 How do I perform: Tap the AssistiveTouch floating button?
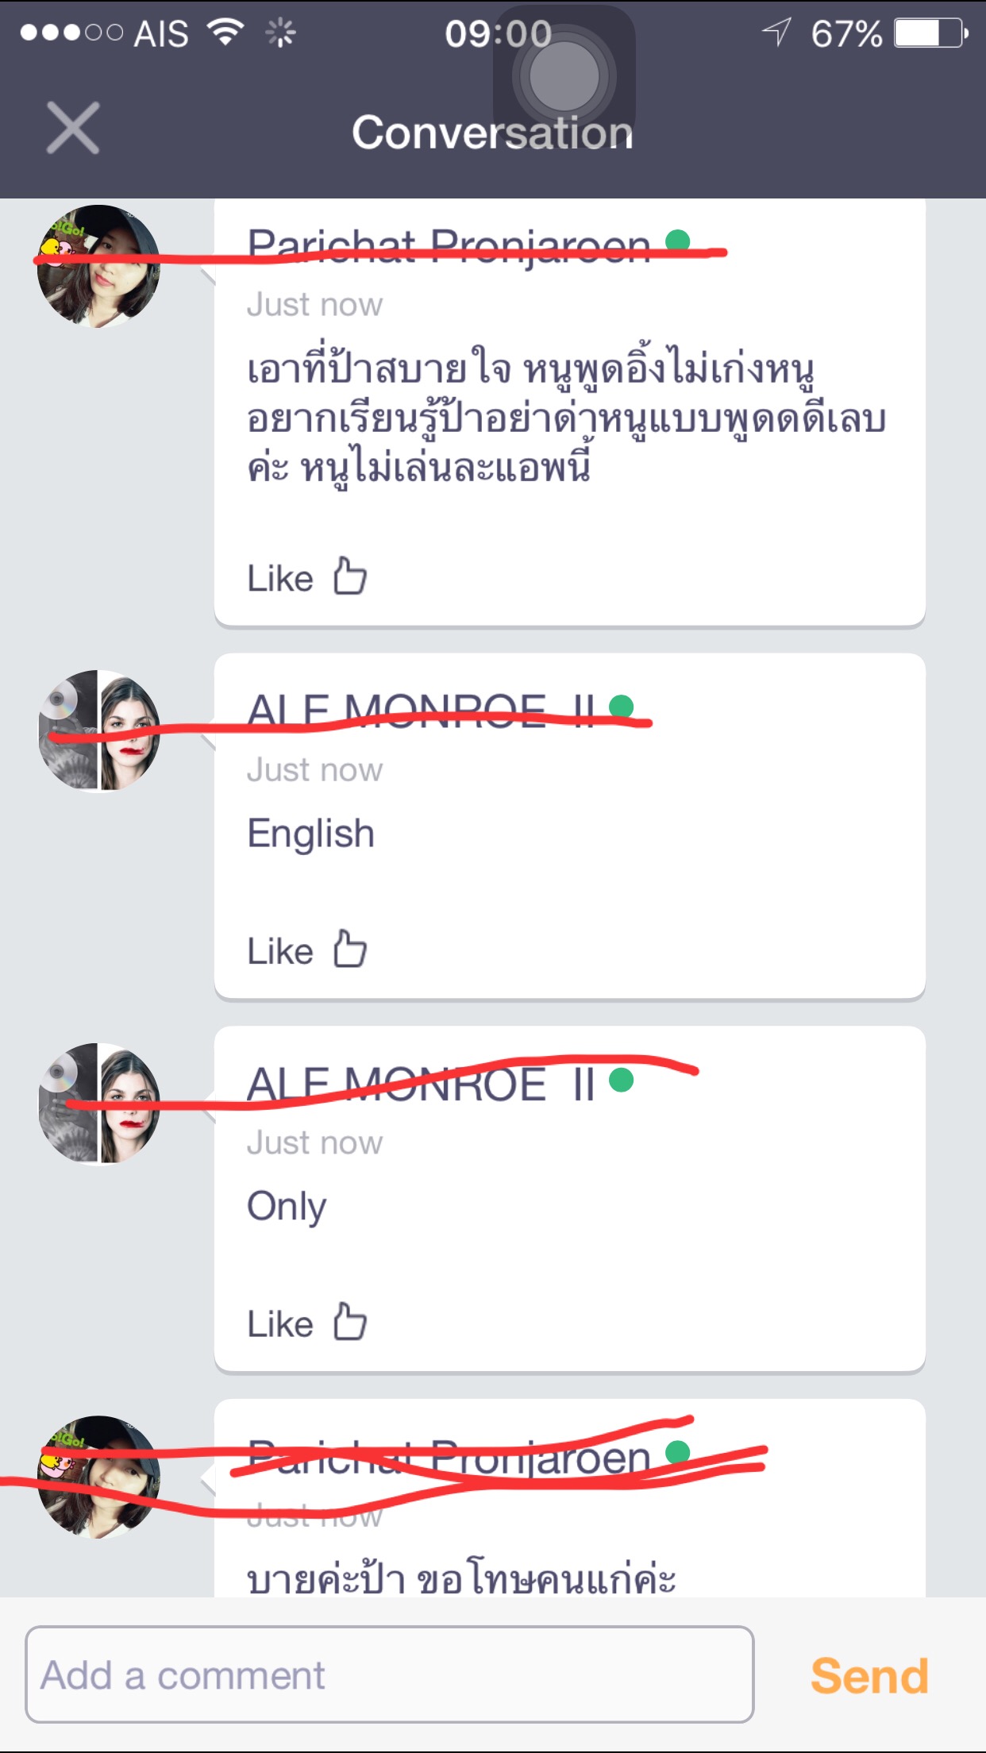click(564, 77)
